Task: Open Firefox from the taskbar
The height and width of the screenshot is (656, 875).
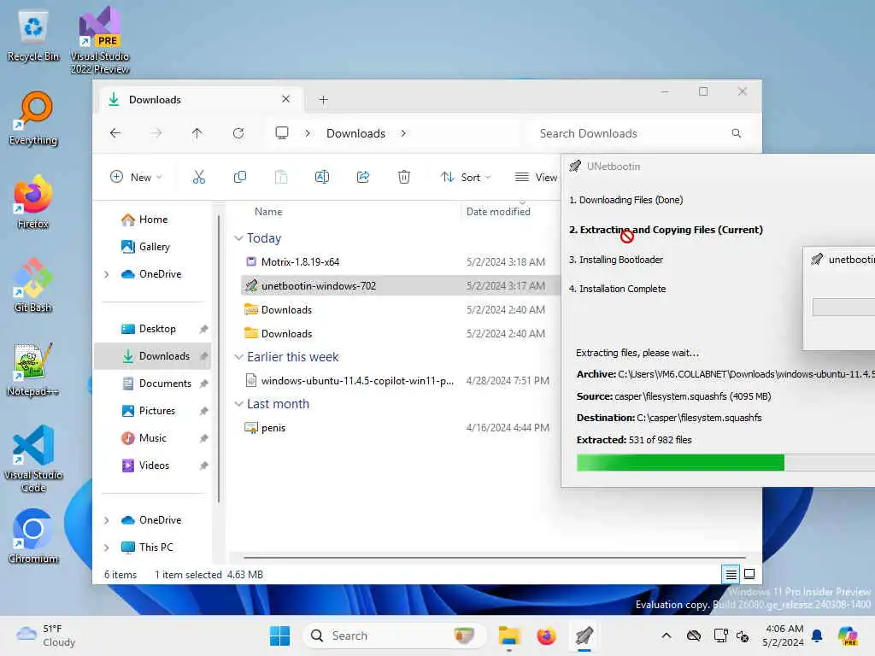Action: 546,635
